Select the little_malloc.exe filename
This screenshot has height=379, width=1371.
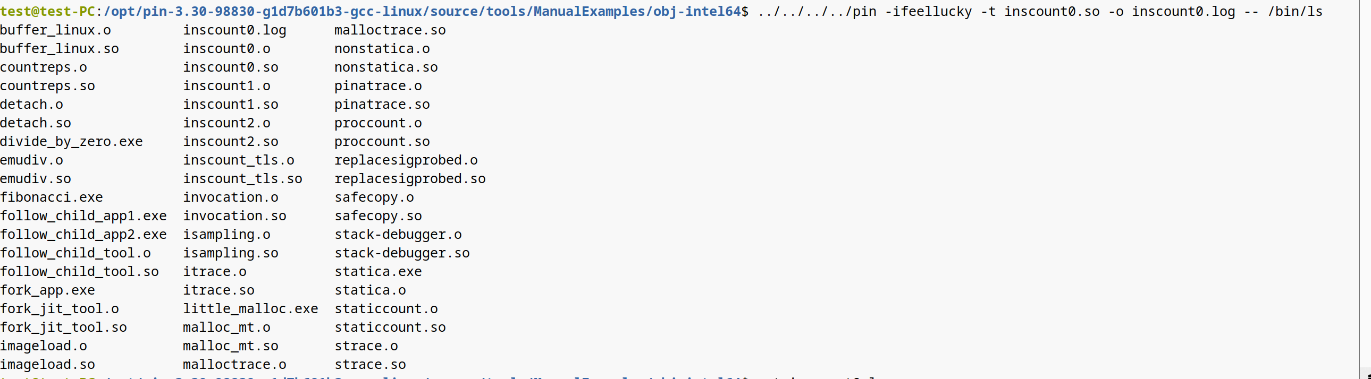point(251,309)
